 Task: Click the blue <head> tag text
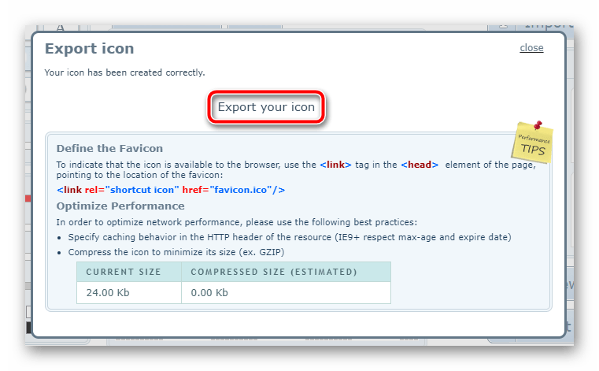coord(419,164)
